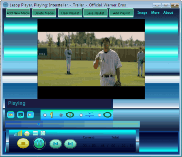Select the shuffle radio button

(x=81, y=115)
